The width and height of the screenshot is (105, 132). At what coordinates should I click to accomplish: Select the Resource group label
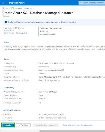click(10, 67)
